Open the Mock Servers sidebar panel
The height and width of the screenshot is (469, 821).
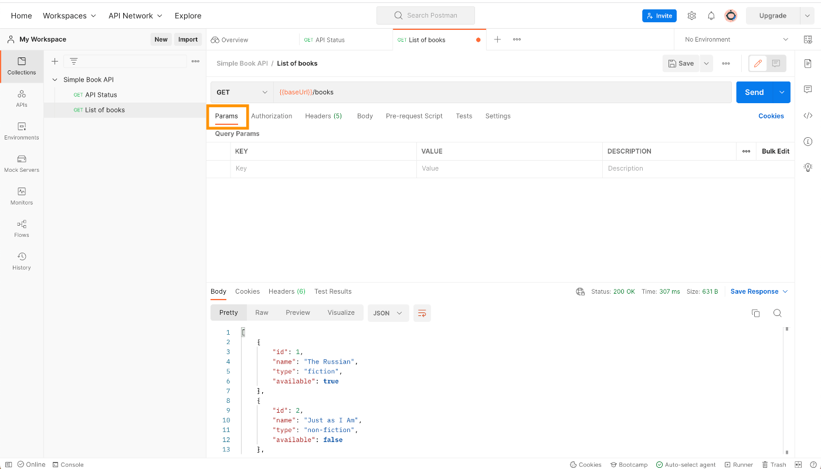pos(22,164)
